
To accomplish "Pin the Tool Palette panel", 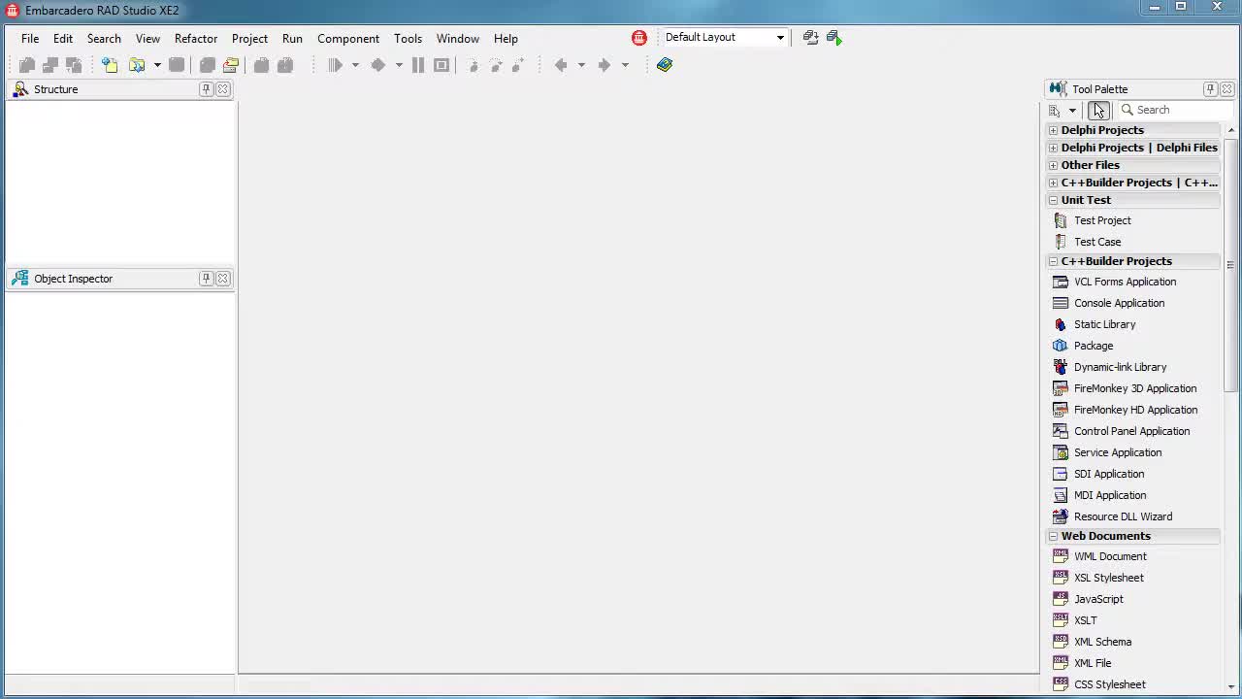I will [1210, 89].
